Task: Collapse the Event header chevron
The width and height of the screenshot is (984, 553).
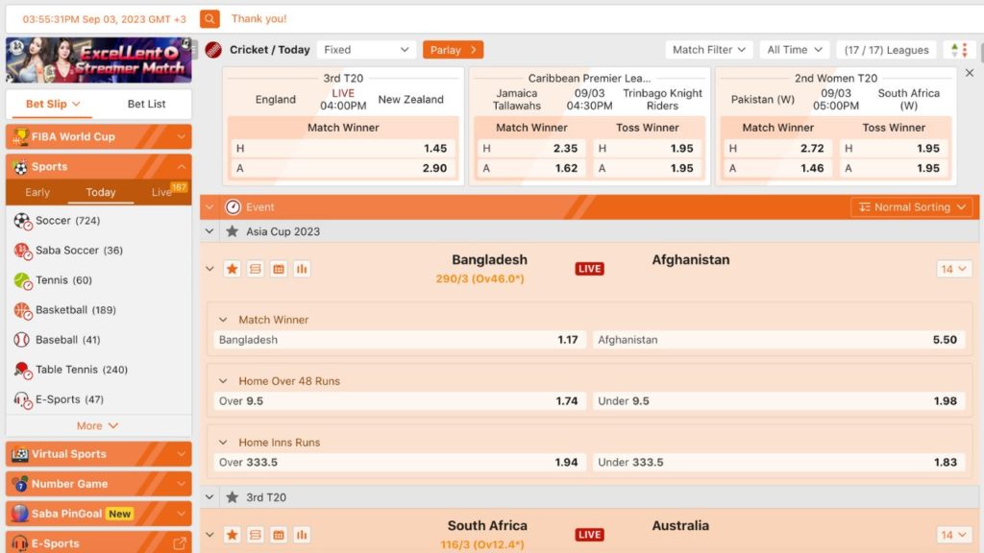Action: pos(209,207)
